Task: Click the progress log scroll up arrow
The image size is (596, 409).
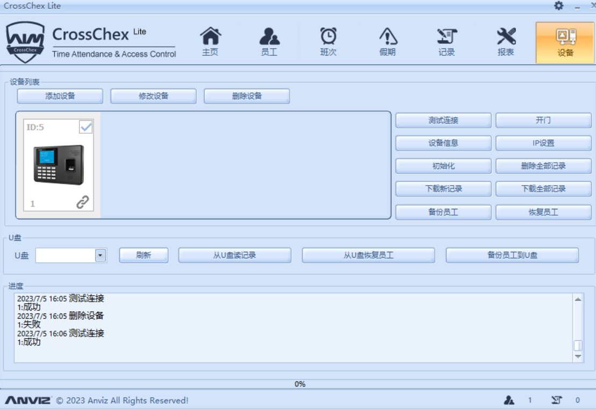Action: [x=578, y=300]
